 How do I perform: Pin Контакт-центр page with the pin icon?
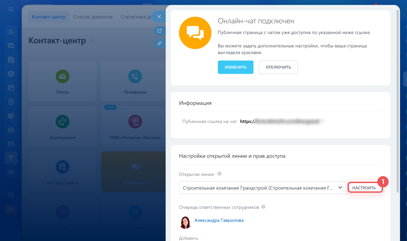(91, 41)
